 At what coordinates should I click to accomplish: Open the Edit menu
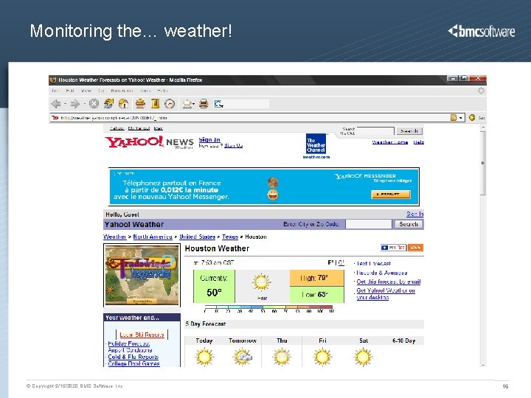(x=70, y=91)
